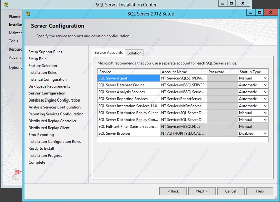Image resolution: width=280 pixels, height=202 pixels.
Task: Click Instance Configuration step
Action: [x=48, y=79]
